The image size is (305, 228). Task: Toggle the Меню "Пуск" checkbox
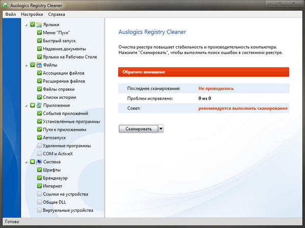(39, 33)
